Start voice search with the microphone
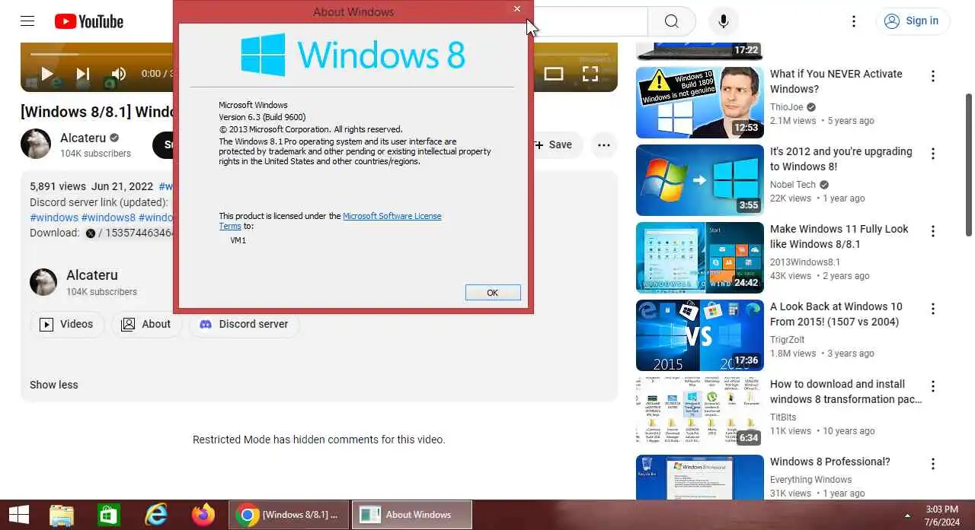The width and height of the screenshot is (975, 530). click(724, 21)
